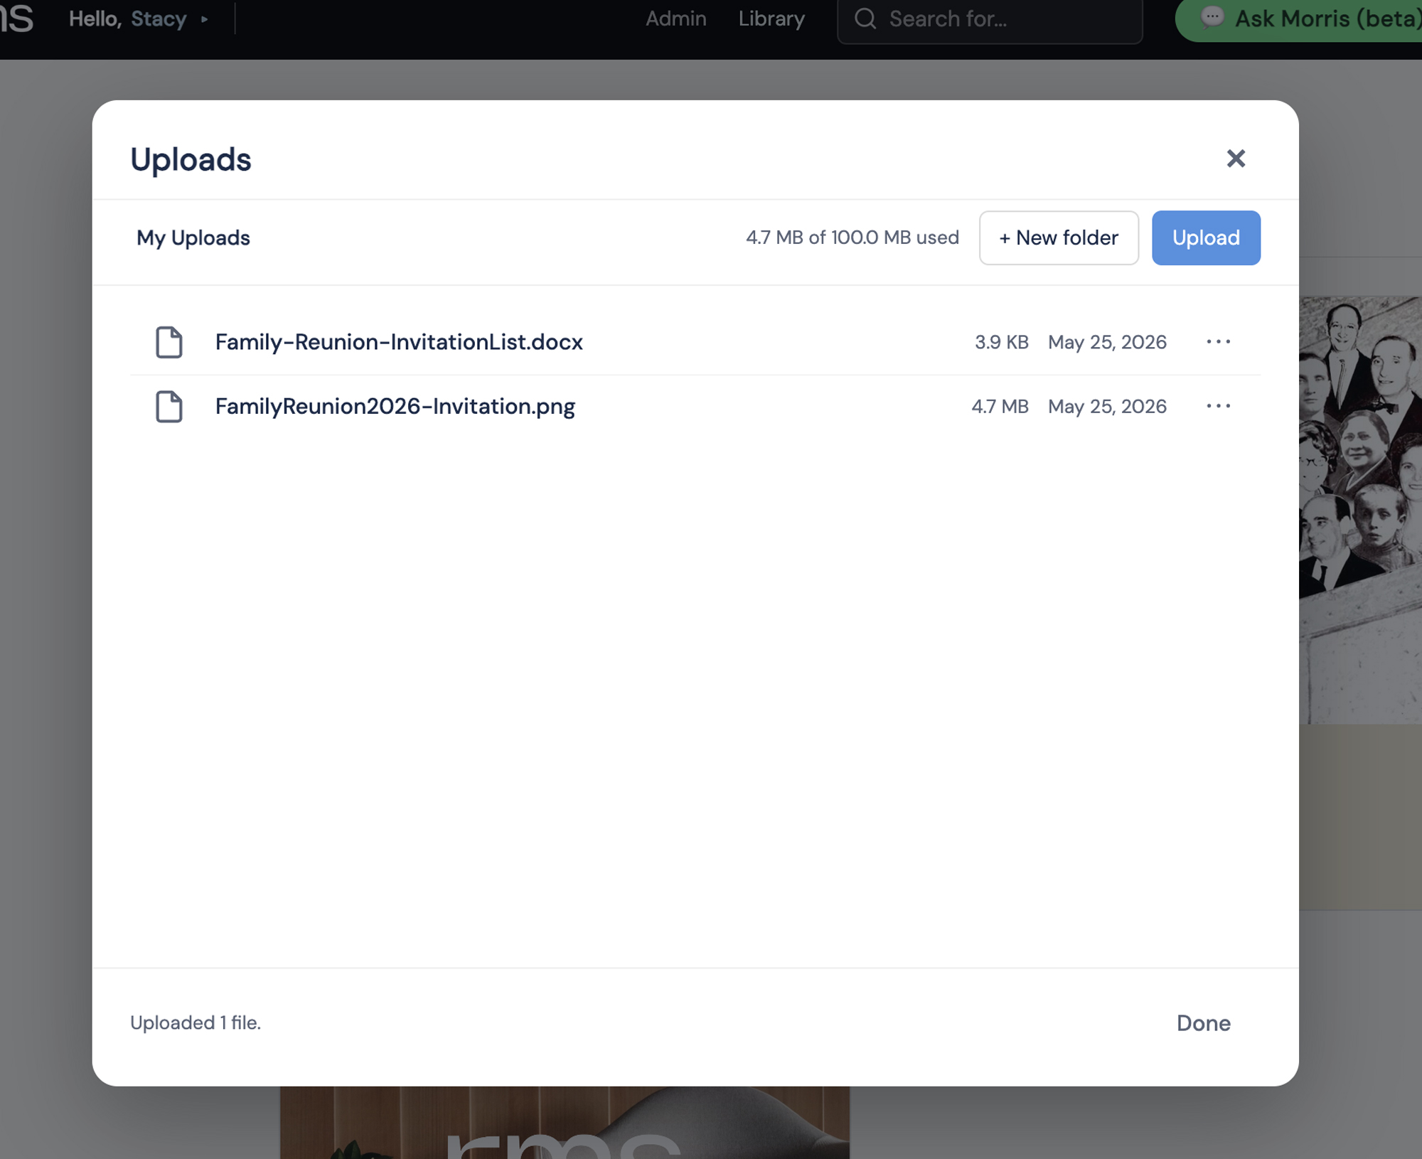Viewport: 1422px width, 1159px height.
Task: Open file FamilyReunion2026-Invitation.png
Action: pos(395,406)
